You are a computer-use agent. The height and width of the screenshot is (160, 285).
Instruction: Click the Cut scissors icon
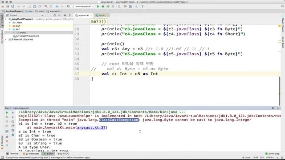pyautogui.click(x=30, y=7)
